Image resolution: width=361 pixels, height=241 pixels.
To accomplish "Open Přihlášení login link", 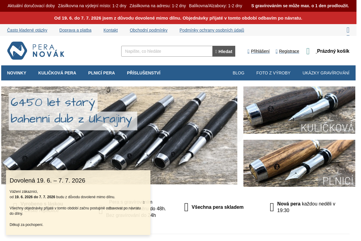I will click(258, 51).
